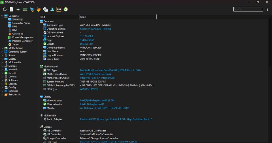Collapse the Computer tree node
Screen dimensions: 272x143
coord(2,16)
